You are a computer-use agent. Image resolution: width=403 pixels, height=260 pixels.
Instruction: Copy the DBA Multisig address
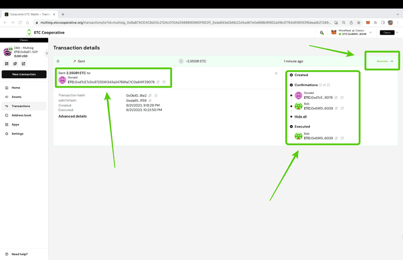(x=15, y=64)
